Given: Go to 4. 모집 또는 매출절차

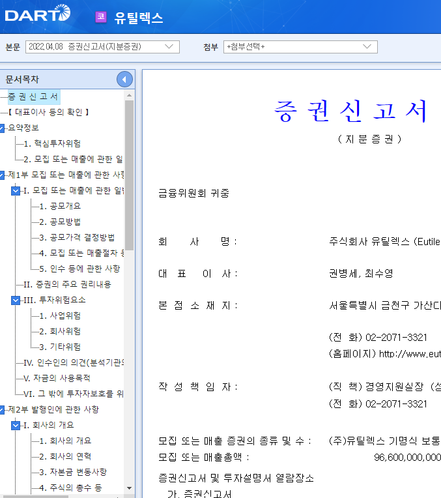Looking at the screenshot, I should (81, 253).
